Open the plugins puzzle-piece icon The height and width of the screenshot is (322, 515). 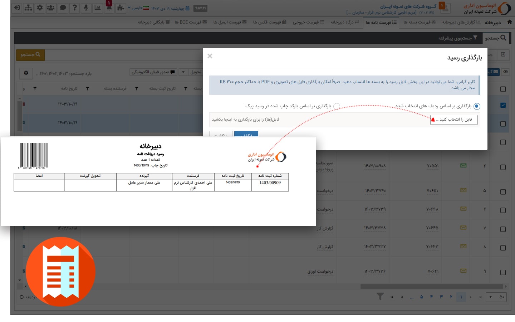(x=121, y=8)
